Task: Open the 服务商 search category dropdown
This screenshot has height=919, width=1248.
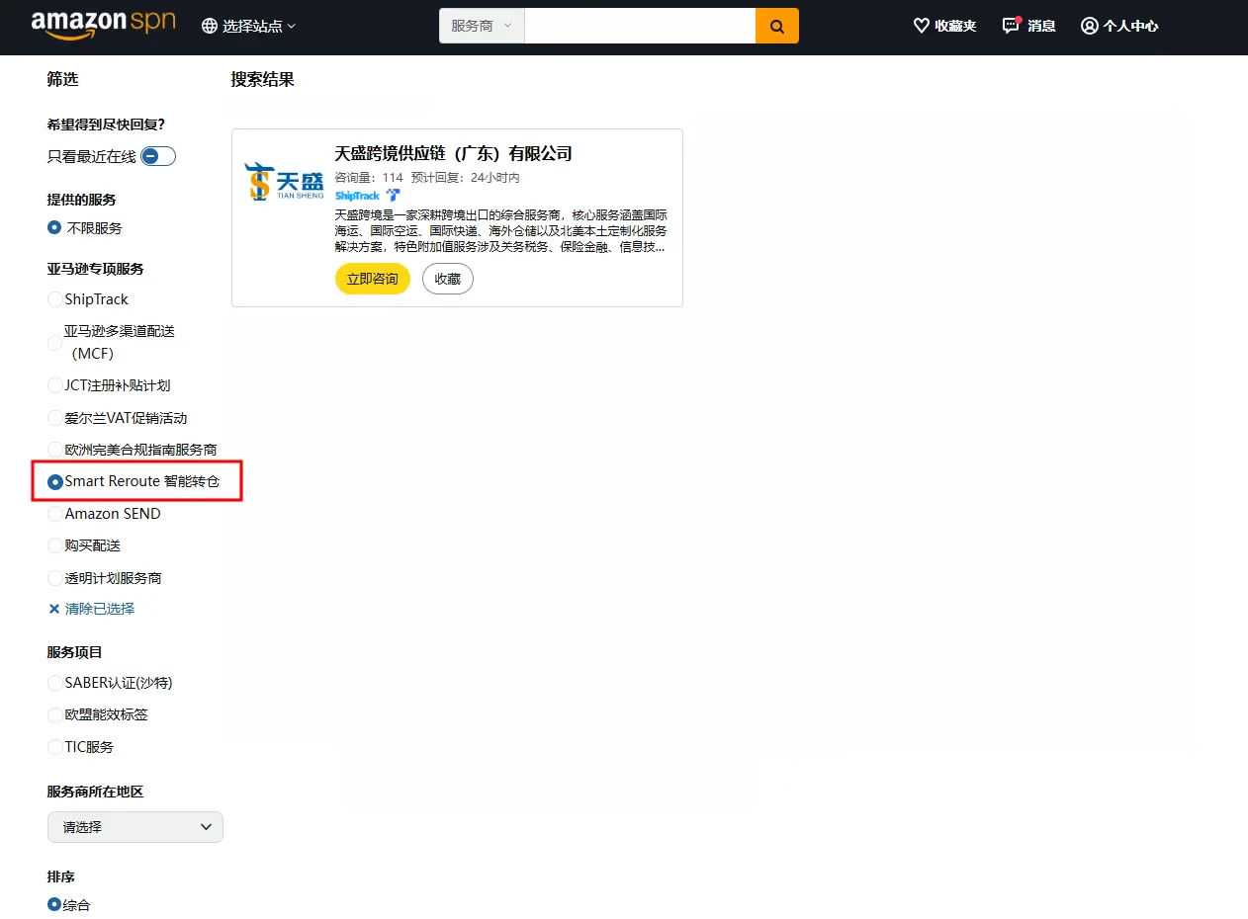Action: 482,26
